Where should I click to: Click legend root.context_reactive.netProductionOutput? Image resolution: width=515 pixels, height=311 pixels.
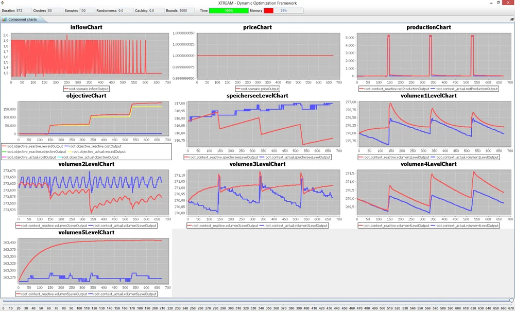coord(394,89)
